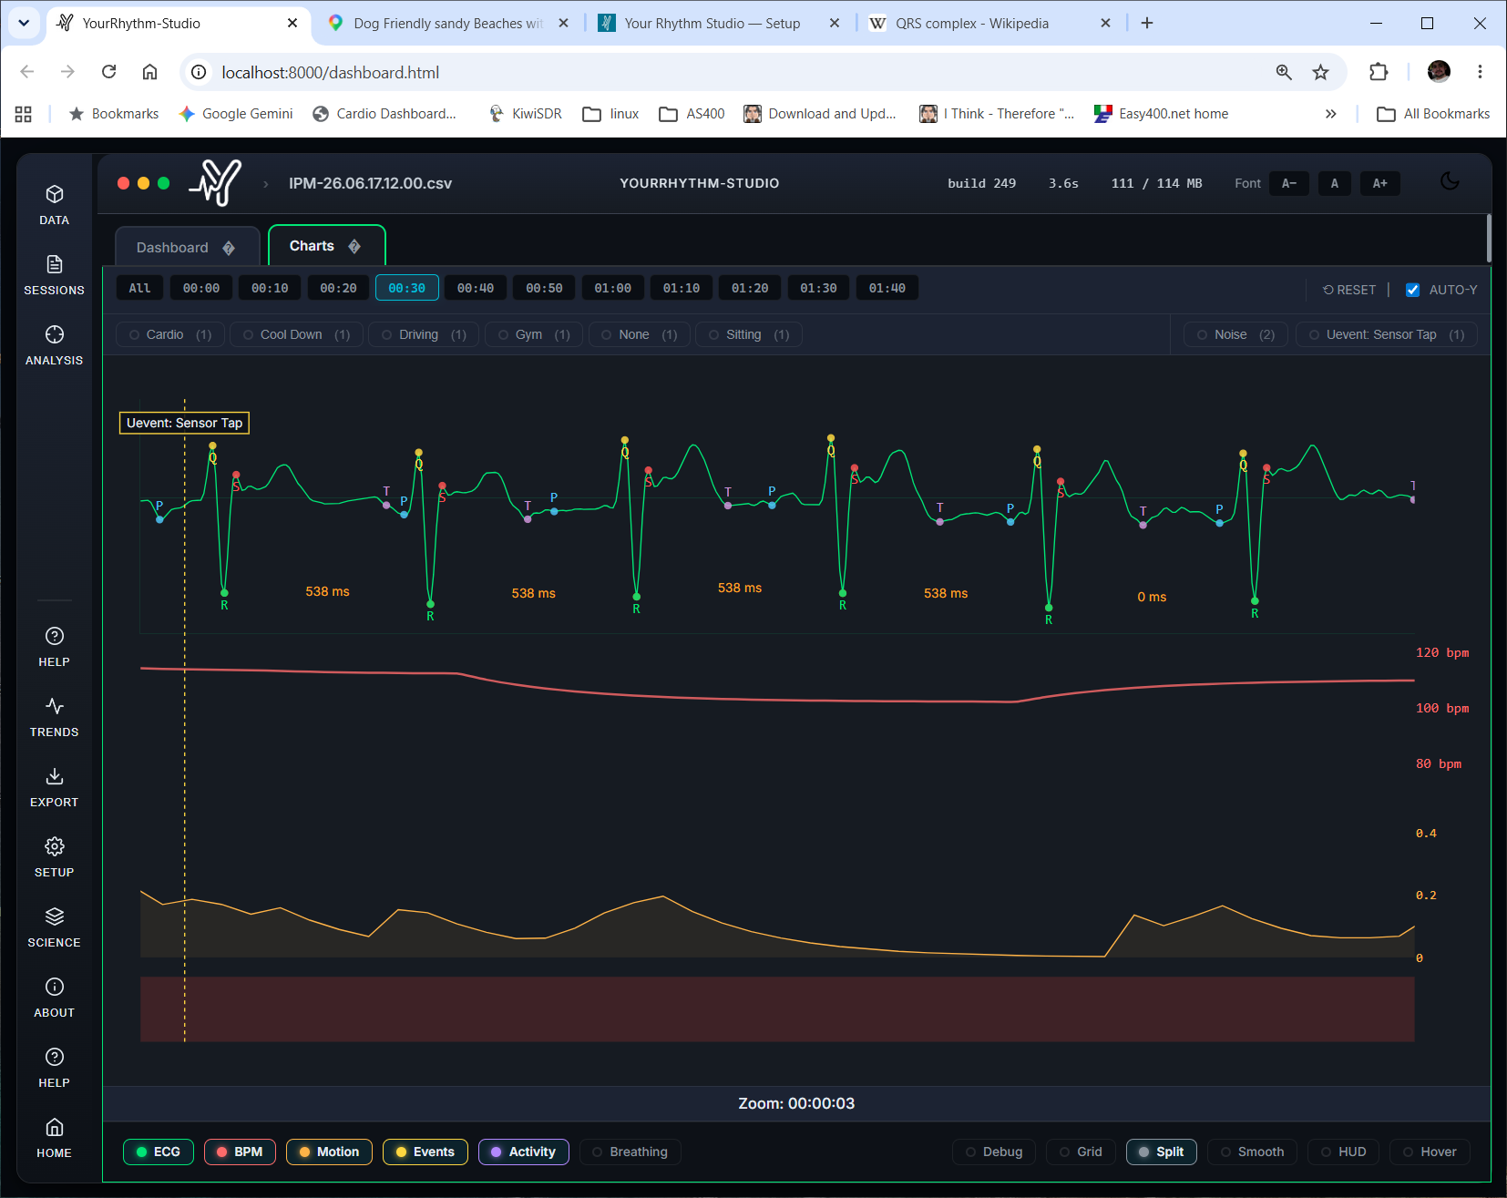Viewport: 1507px width, 1198px height.
Task: Enable the Smooth option
Action: coord(1252,1152)
